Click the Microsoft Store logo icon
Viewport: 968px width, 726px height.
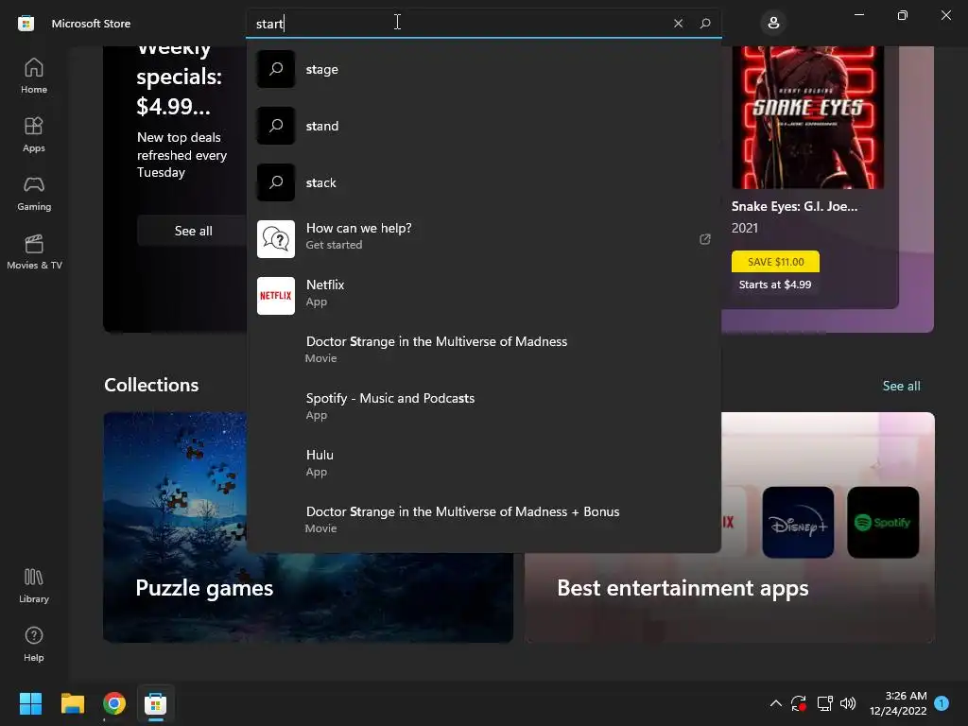tap(26, 24)
